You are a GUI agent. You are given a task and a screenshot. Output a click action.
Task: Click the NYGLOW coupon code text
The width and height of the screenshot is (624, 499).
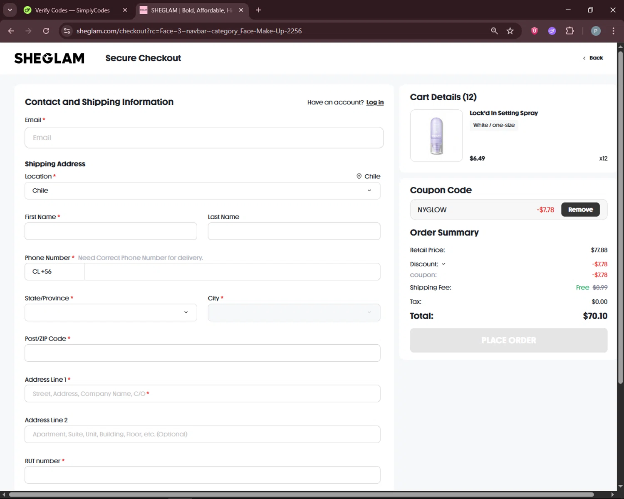pos(432,210)
